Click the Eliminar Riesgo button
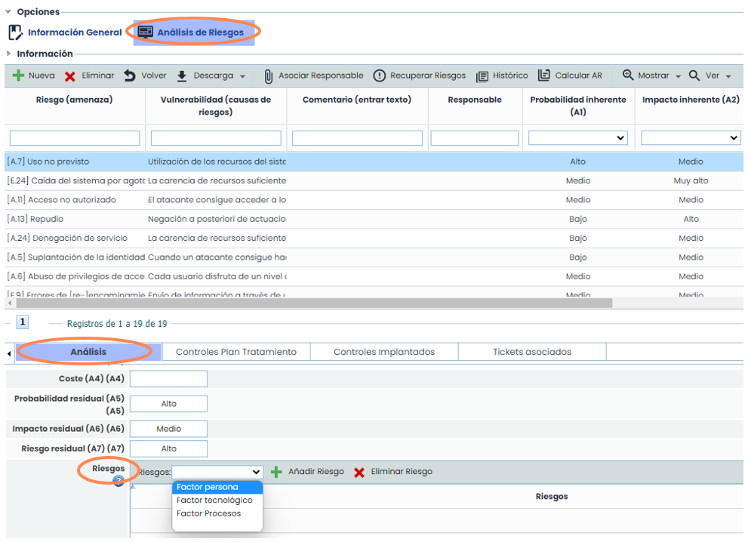This screenshot has height=542, width=748. coord(393,472)
